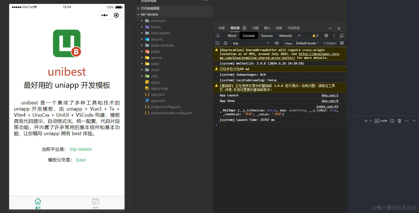Image resolution: width=419 pixels, height=213 pixels.
Task: Select the node terminal entry
Action: point(381,121)
